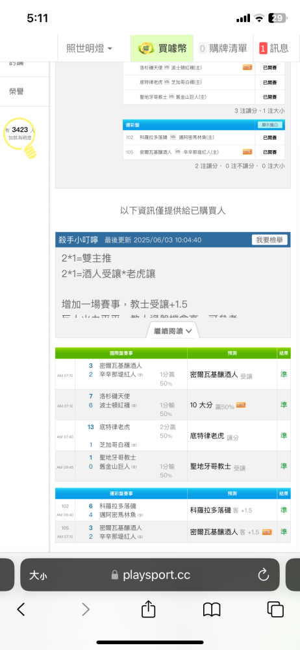
Task: Click the 2 注讓分、0 注不讓分 summary line
Action: pyautogui.click(x=240, y=166)
